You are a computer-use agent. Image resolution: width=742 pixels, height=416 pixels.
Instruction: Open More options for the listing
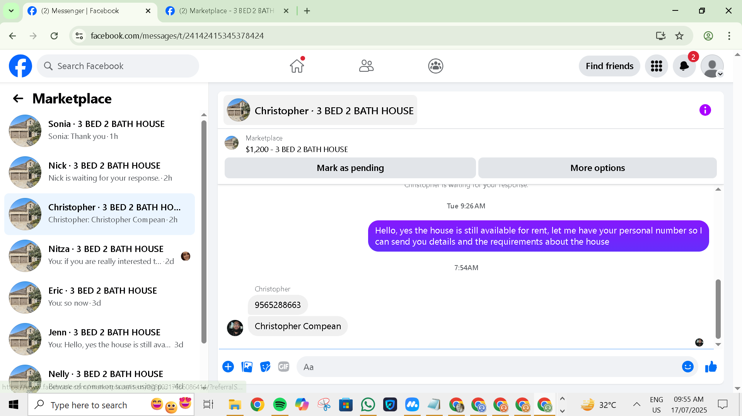[x=597, y=168]
